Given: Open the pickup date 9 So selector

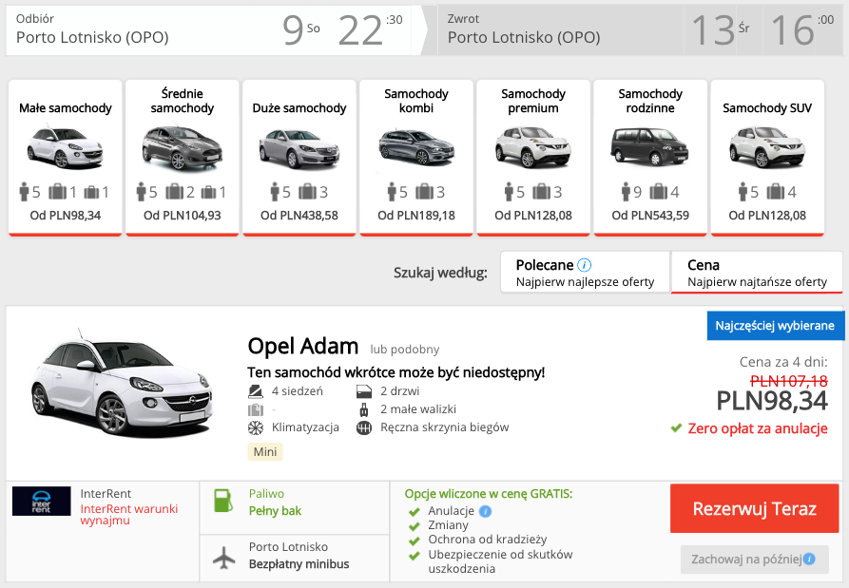Looking at the screenshot, I should point(301,30).
